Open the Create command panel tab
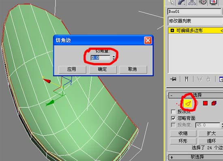The width and height of the screenshot is (223, 161). point(172,2)
